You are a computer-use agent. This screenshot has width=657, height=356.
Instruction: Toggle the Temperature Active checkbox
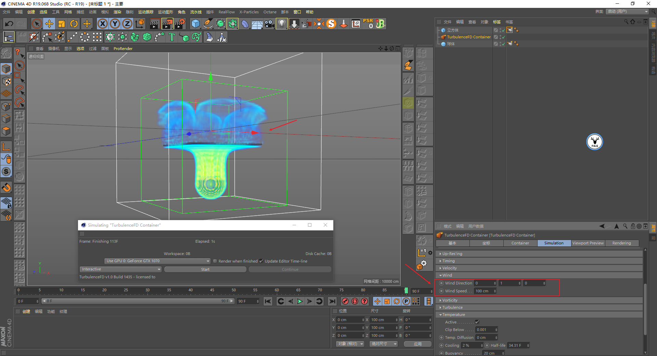point(477,322)
